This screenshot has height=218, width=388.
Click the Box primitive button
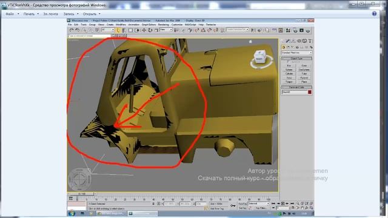289,66
